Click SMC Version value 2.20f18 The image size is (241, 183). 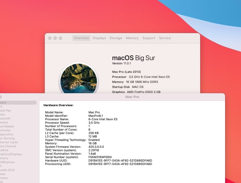pos(94,150)
